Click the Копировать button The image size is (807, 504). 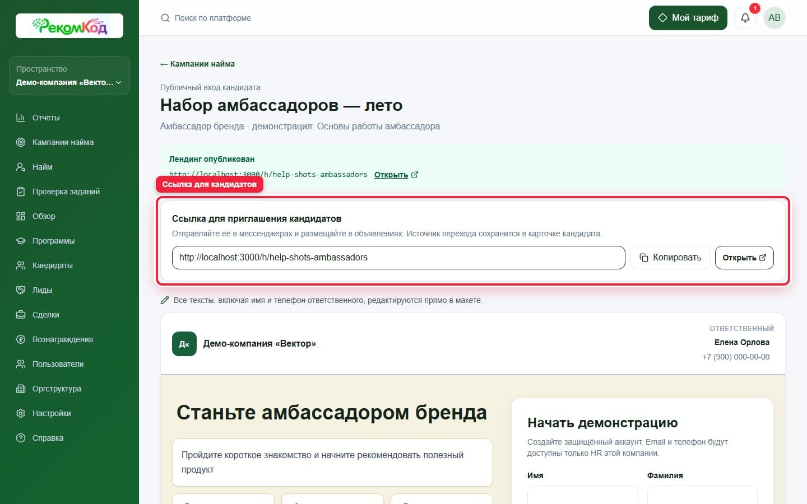coord(670,258)
